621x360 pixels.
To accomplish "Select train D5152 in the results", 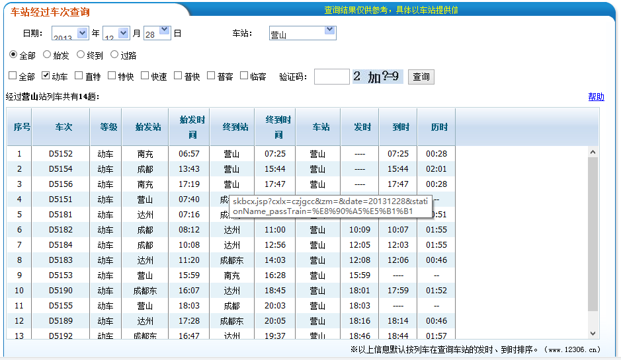I will (x=61, y=154).
